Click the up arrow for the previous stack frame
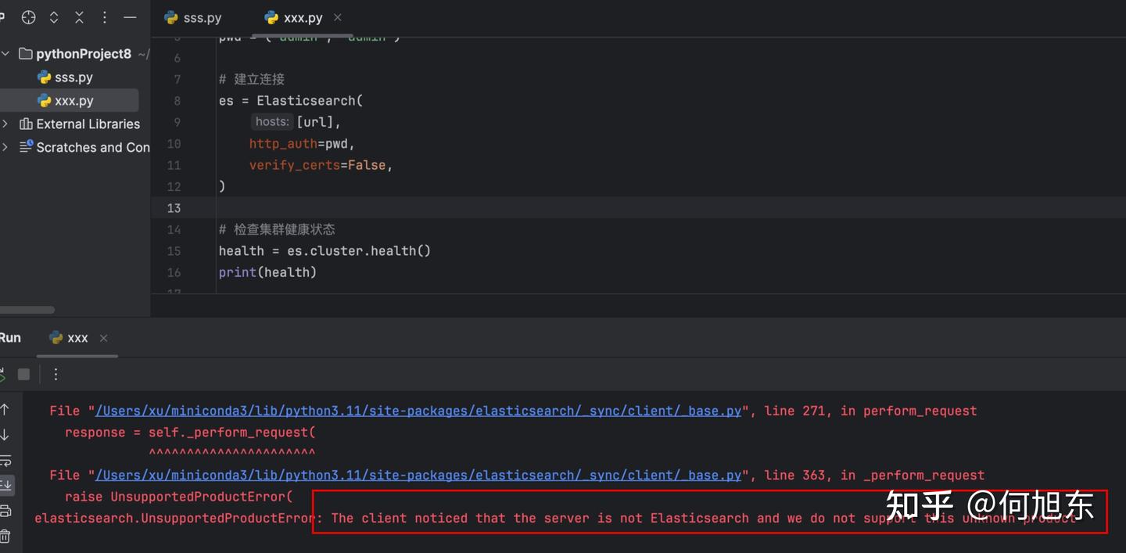1126x553 pixels. (5, 410)
